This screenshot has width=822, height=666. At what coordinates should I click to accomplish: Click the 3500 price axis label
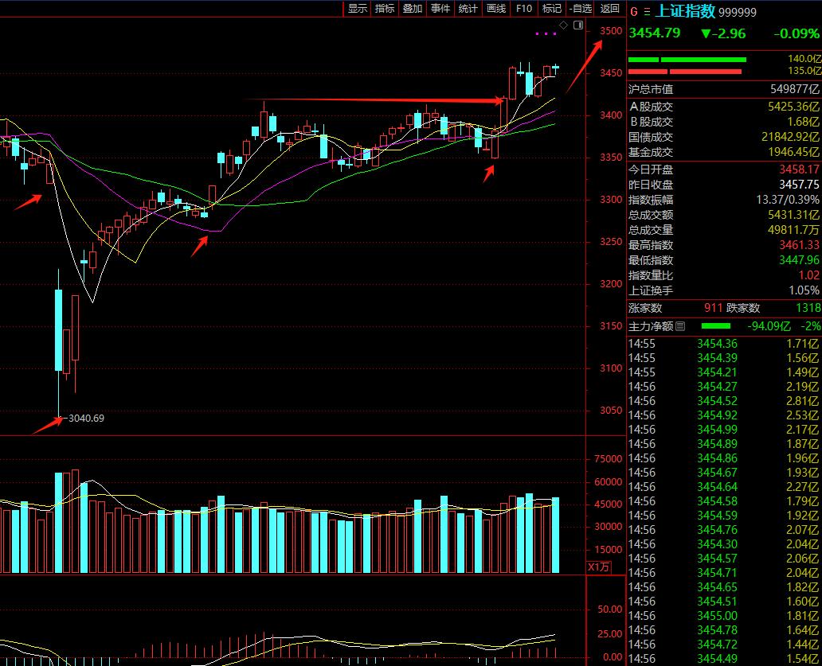611,31
